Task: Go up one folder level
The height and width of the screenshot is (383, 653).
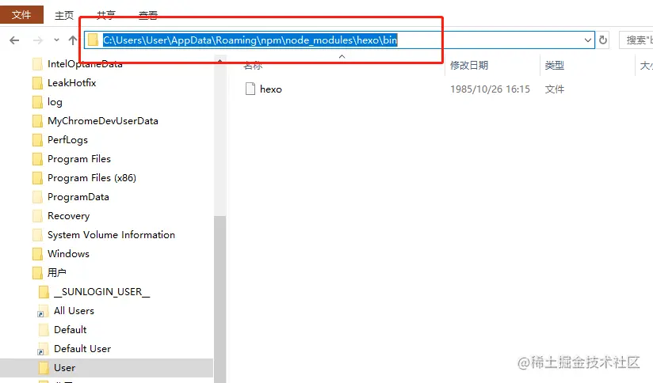Action: pos(73,40)
